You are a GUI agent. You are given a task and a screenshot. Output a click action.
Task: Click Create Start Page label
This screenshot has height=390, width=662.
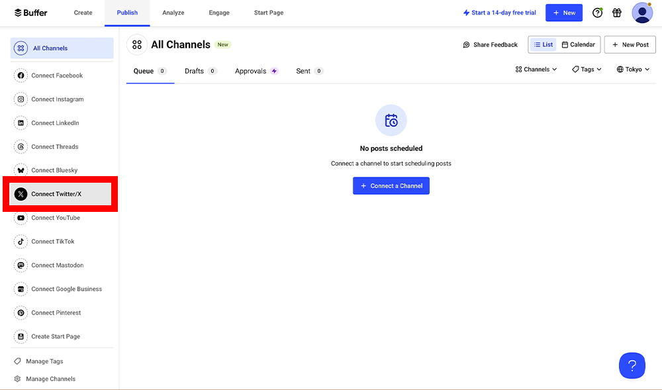click(56, 336)
